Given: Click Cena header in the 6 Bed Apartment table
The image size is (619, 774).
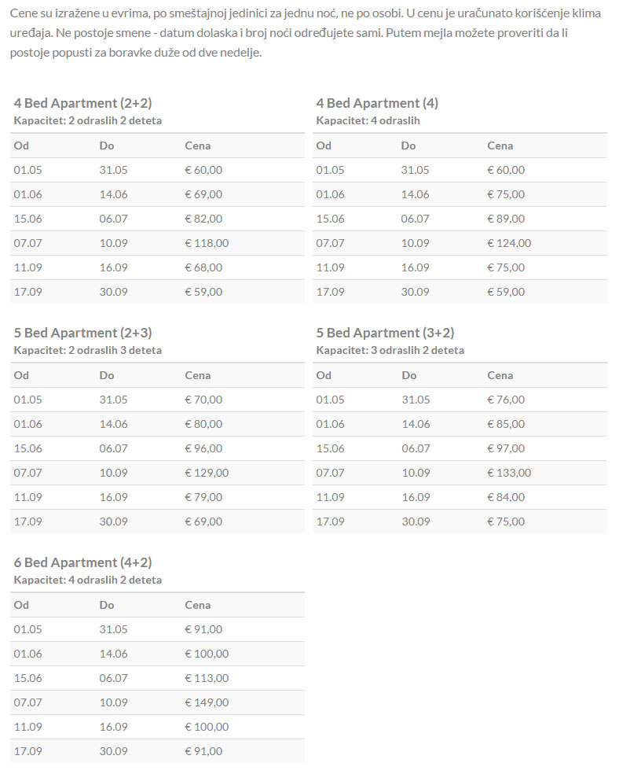Looking at the screenshot, I should (x=197, y=605).
